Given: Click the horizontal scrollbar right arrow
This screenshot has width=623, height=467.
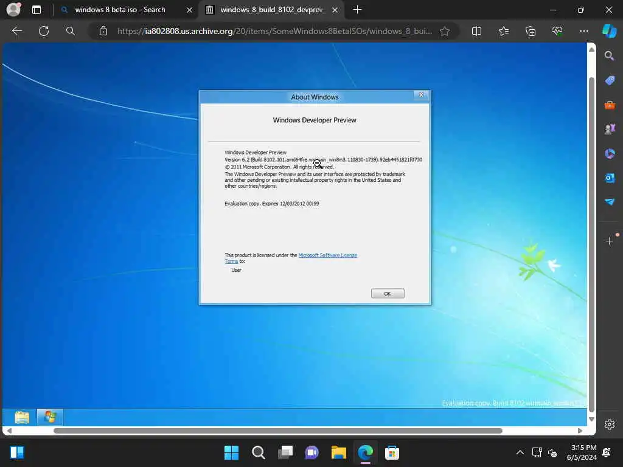Looking at the screenshot, I should click(x=580, y=431).
